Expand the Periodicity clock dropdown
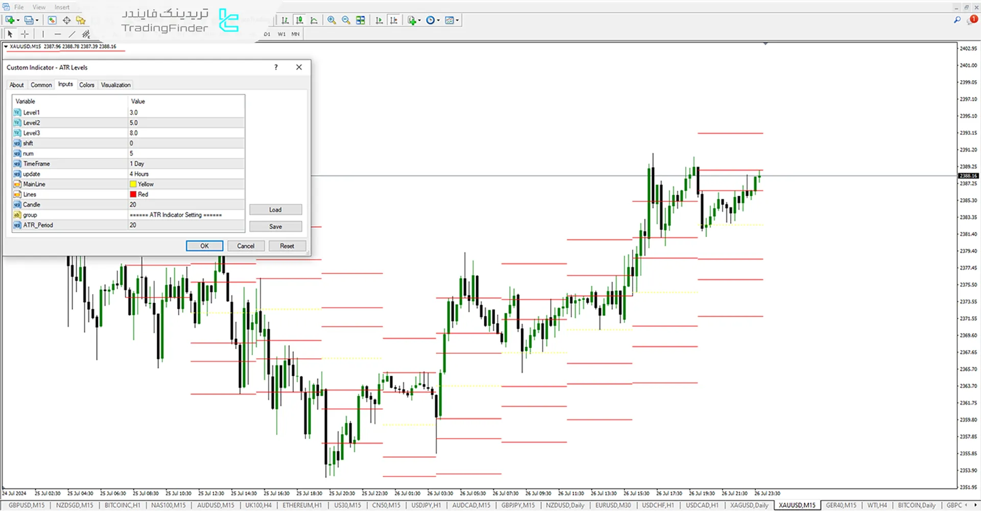The image size is (981, 511). point(438,20)
